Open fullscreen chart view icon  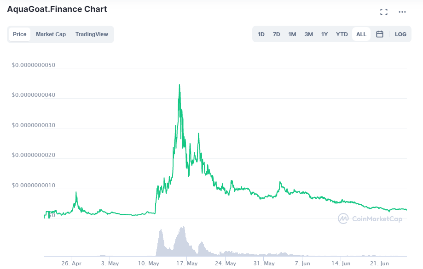coord(383,12)
